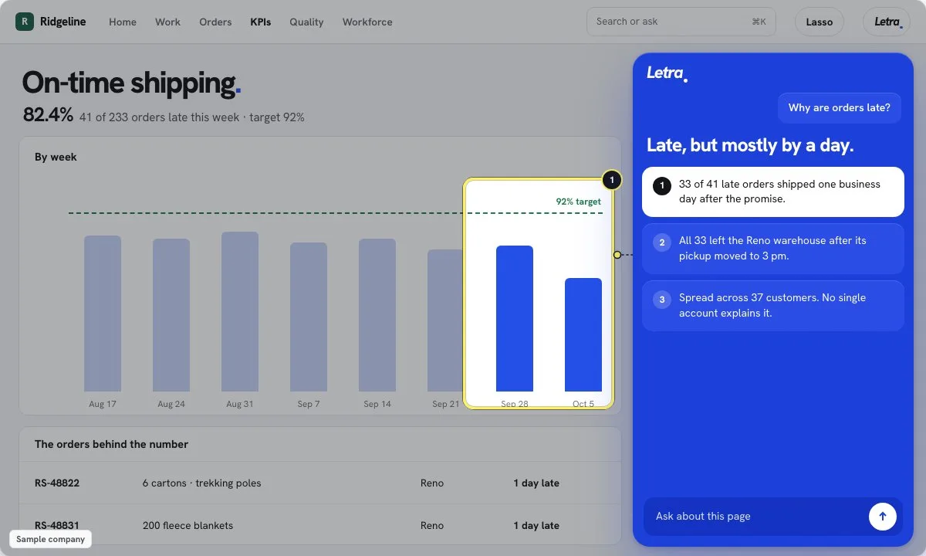The image size is (926, 556).
Task: Click the 'Why are orders late?' message bubble
Action: coord(840,108)
